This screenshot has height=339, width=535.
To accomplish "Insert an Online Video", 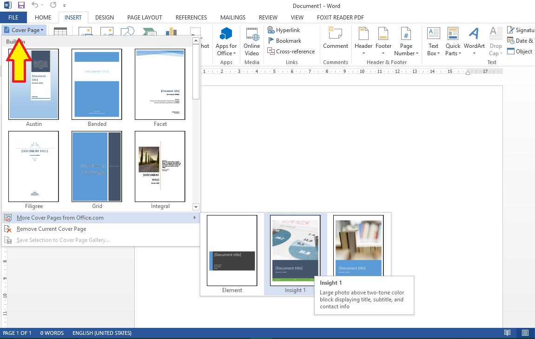I will click(251, 41).
